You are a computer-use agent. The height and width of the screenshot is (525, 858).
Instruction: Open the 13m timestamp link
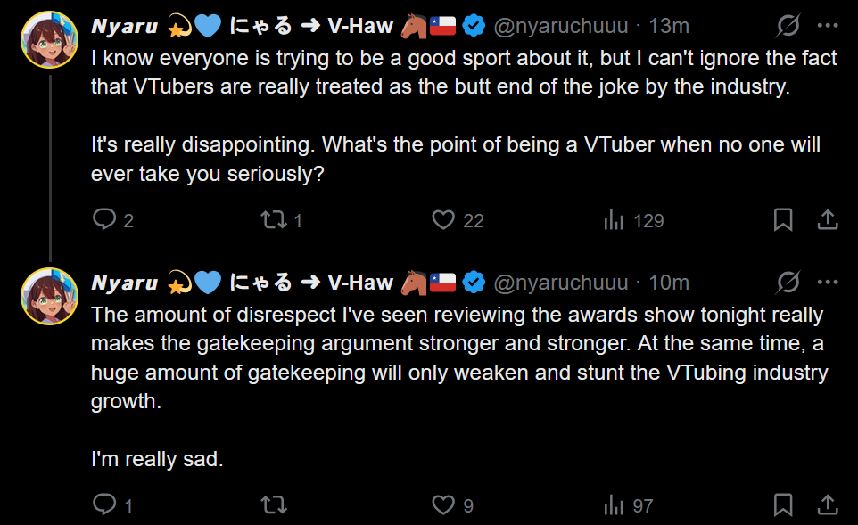[668, 27]
